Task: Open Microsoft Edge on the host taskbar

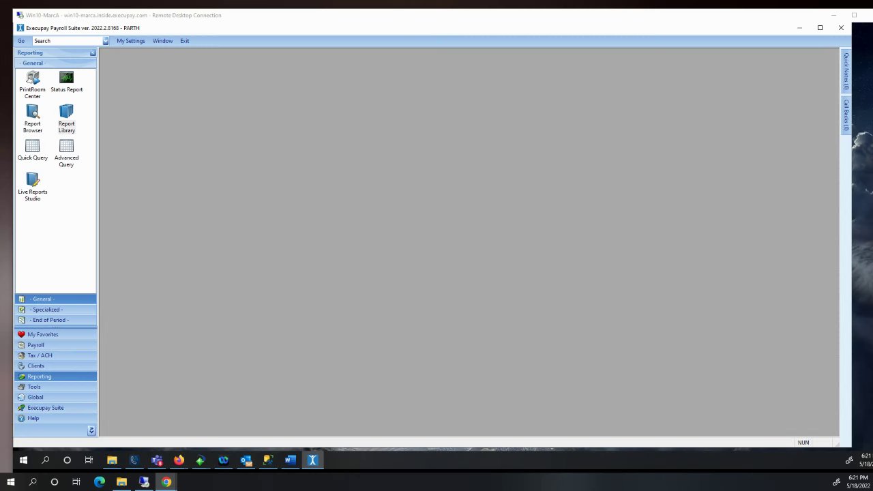Action: point(100,482)
